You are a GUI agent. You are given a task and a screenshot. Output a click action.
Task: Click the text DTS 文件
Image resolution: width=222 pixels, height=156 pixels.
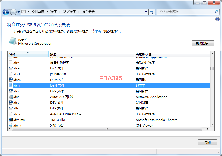tap(57, 108)
